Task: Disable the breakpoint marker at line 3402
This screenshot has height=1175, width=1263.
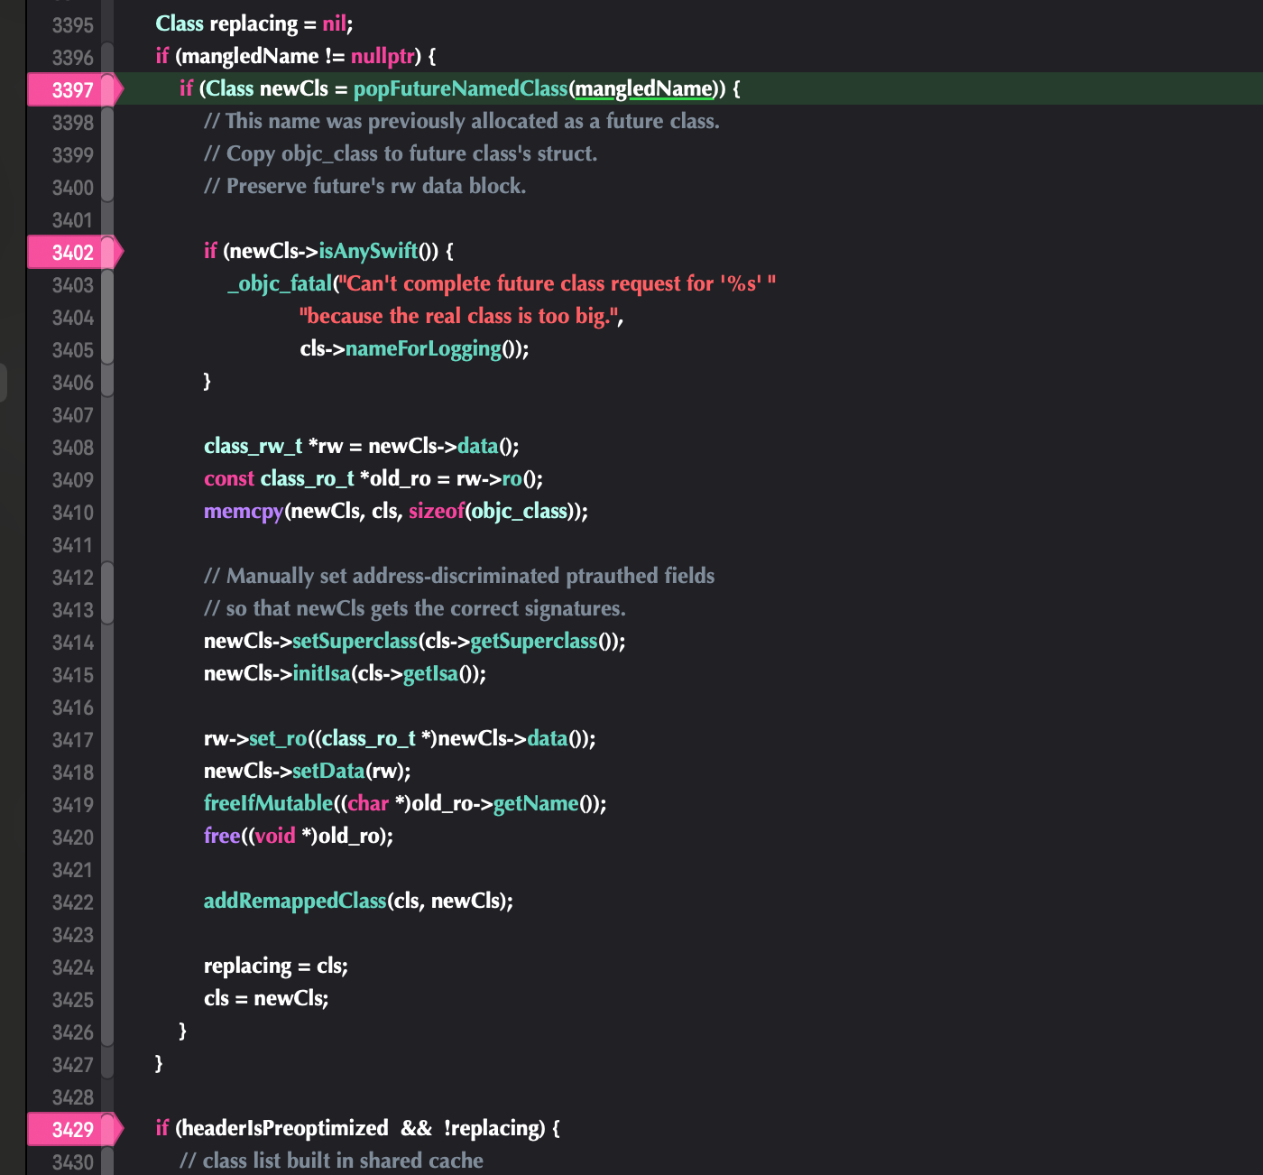Action: tap(75, 252)
